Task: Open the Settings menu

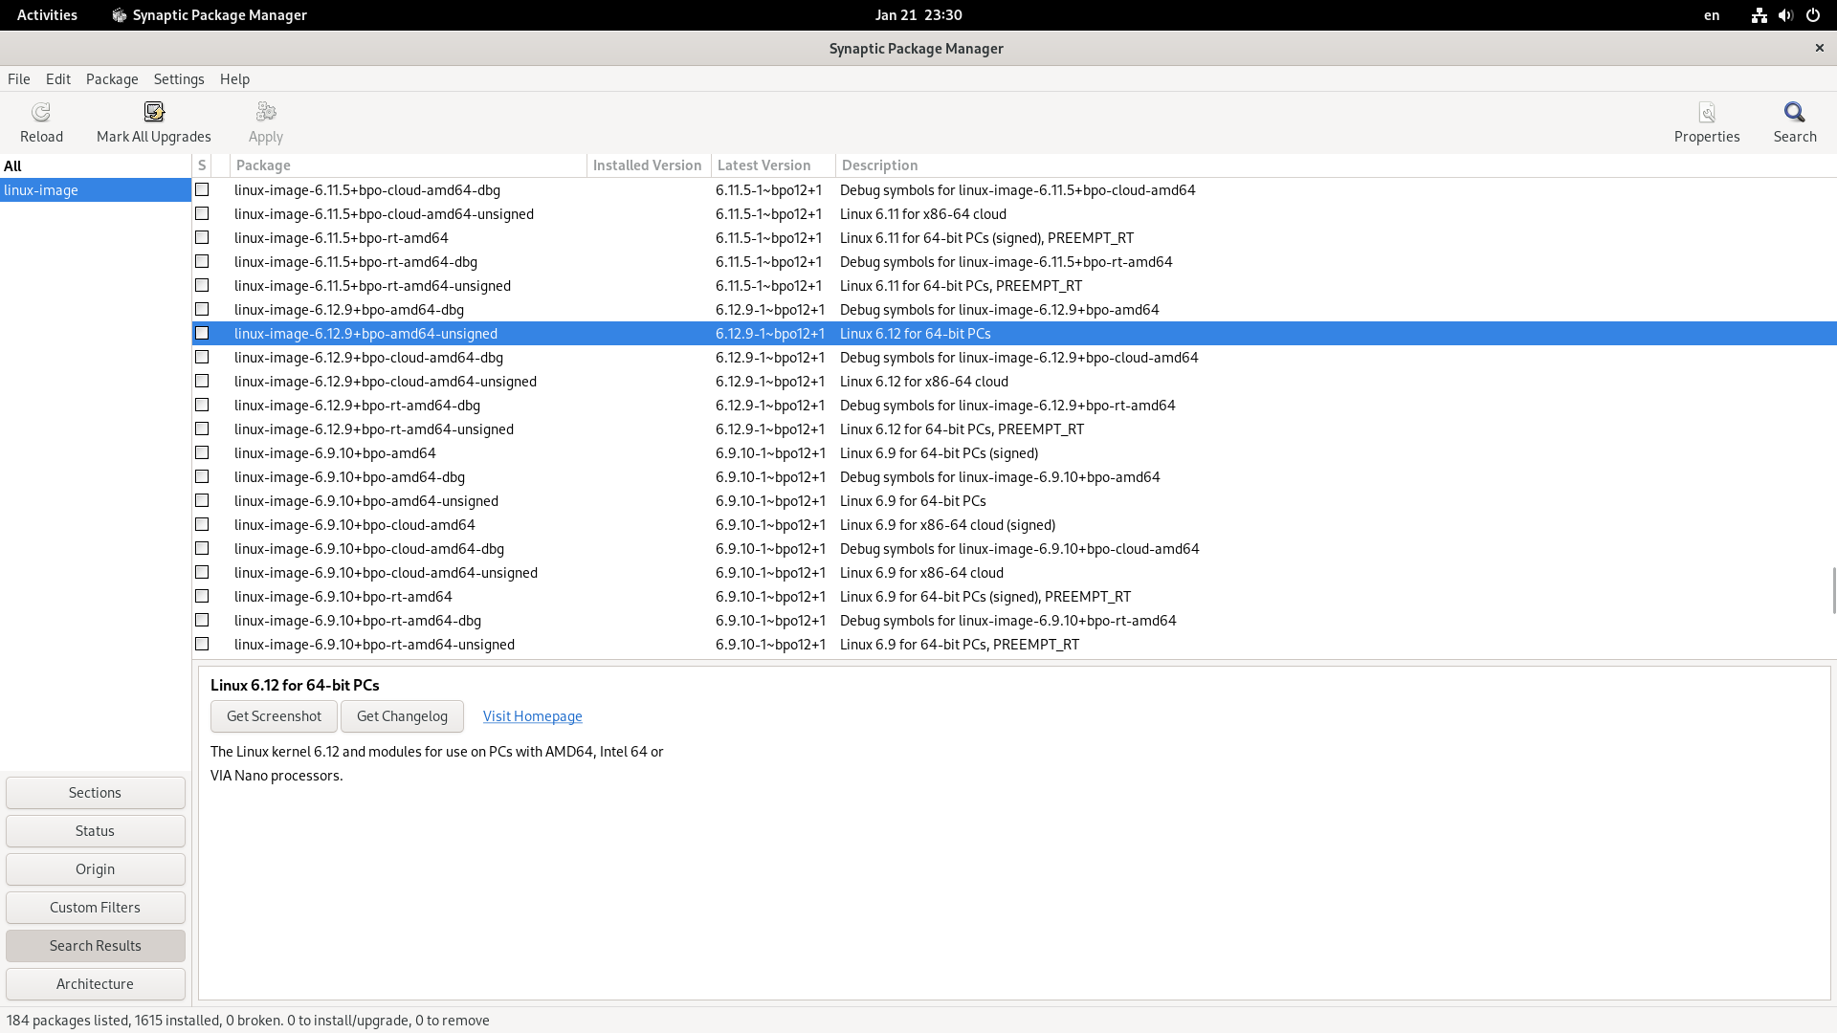Action: (x=179, y=79)
